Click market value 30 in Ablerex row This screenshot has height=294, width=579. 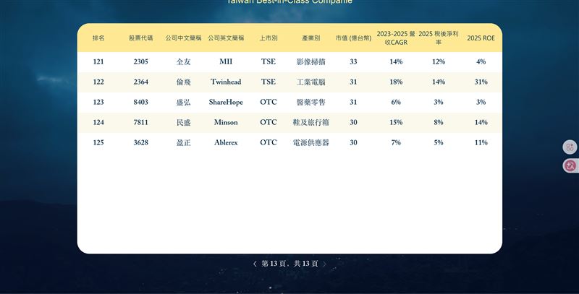pos(353,142)
